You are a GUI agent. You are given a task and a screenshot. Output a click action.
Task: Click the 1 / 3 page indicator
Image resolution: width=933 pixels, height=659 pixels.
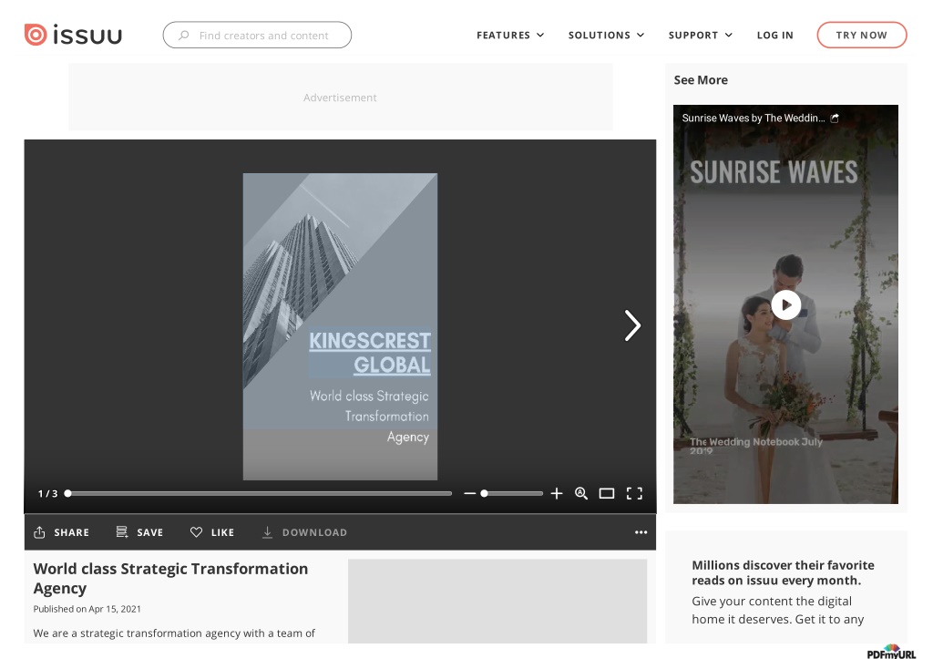tap(47, 493)
